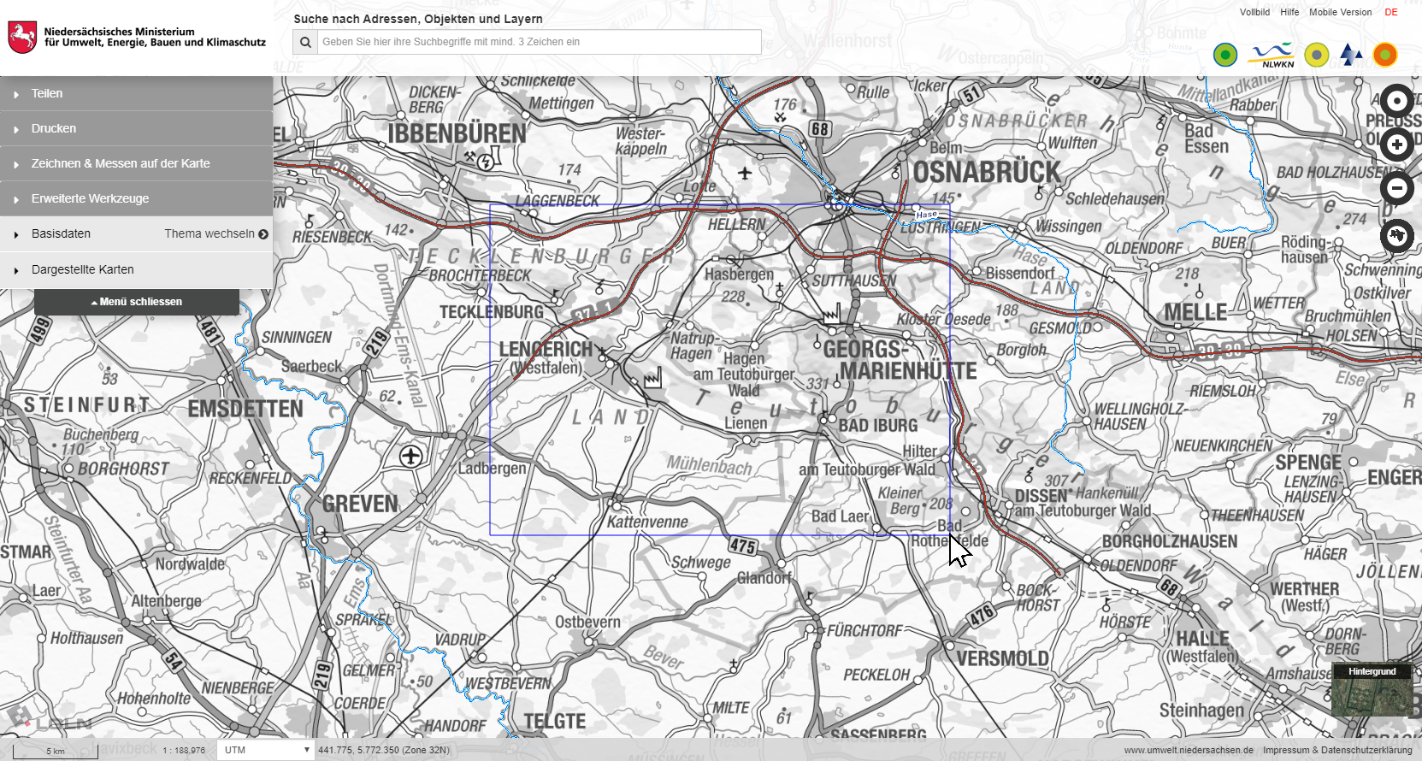Select the DE language link
1422x761 pixels.
pyautogui.click(x=1391, y=12)
